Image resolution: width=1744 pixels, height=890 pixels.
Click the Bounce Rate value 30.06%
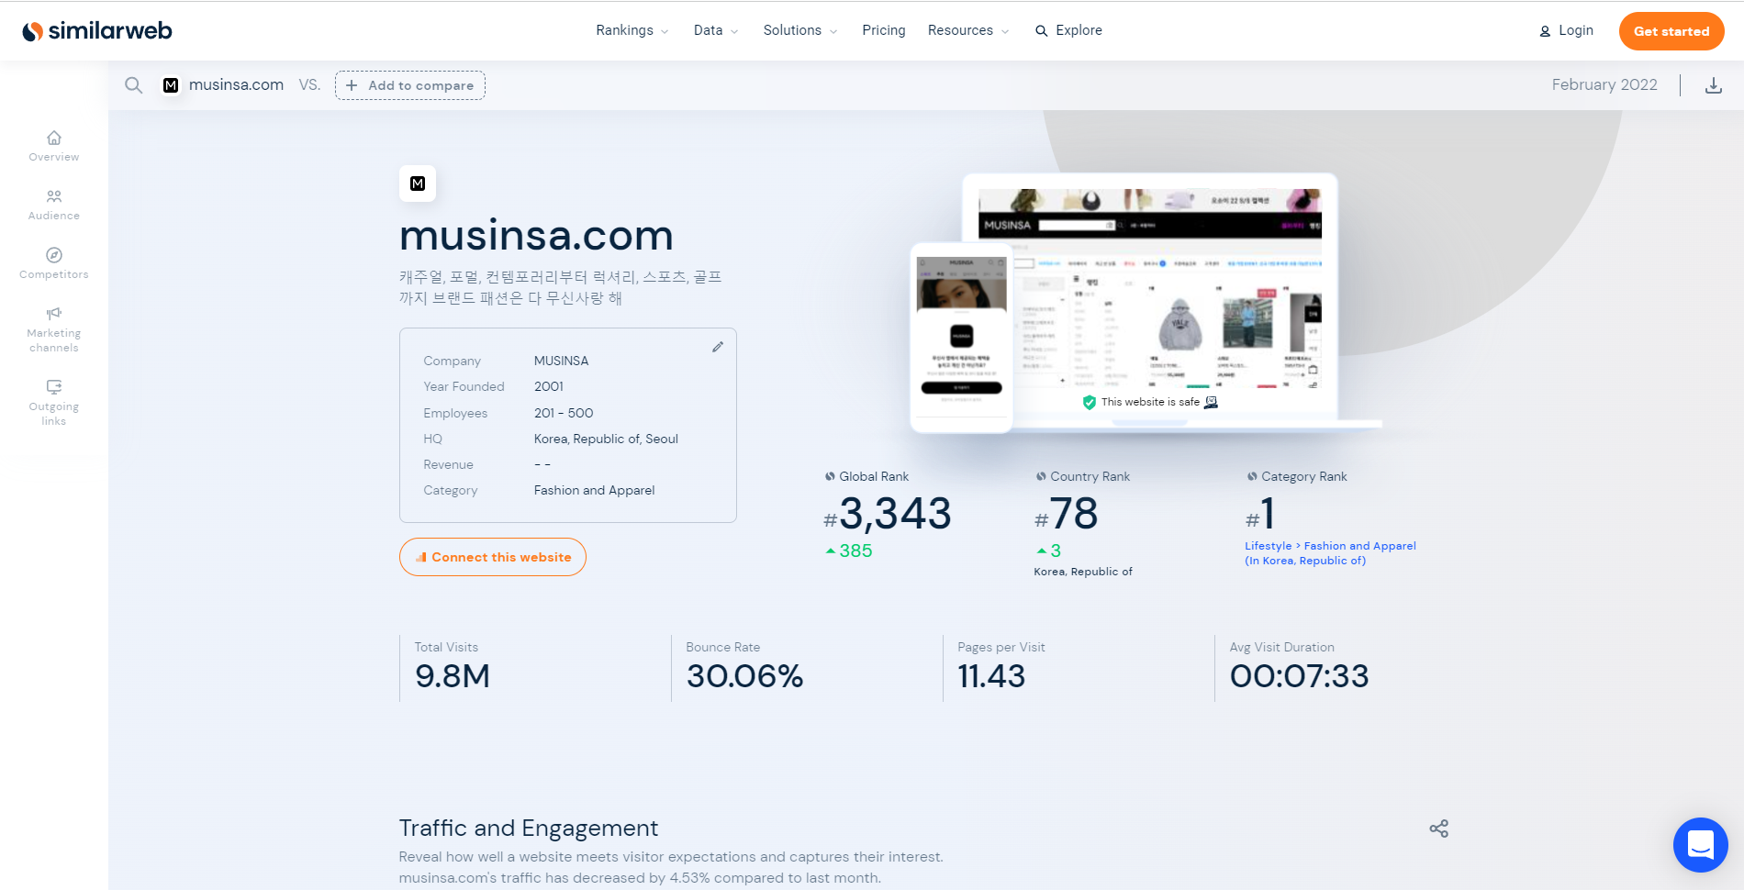[x=744, y=676]
